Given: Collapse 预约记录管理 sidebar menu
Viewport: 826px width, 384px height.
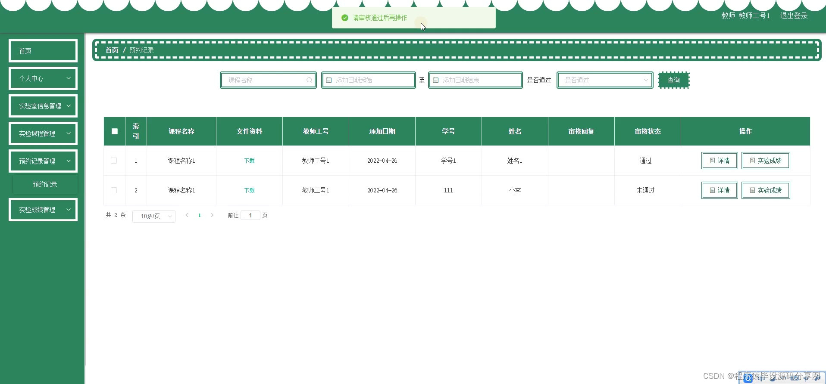Looking at the screenshot, I should [43, 161].
